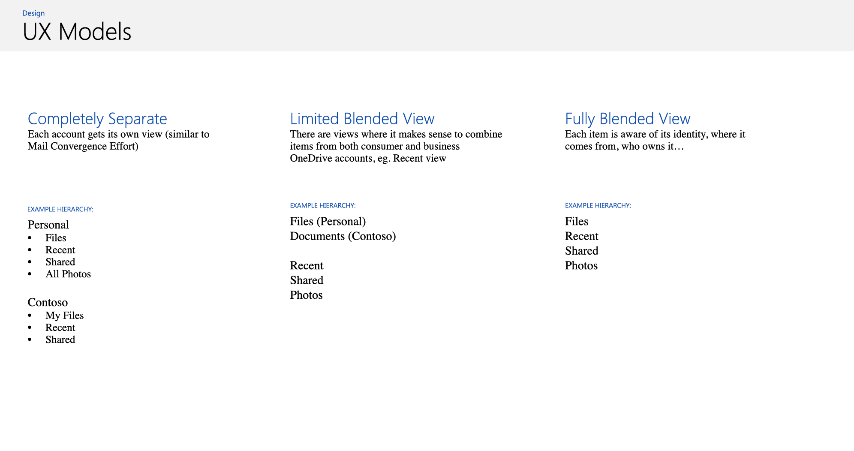Click Files in the Fully Blended hierarchy

tap(577, 221)
